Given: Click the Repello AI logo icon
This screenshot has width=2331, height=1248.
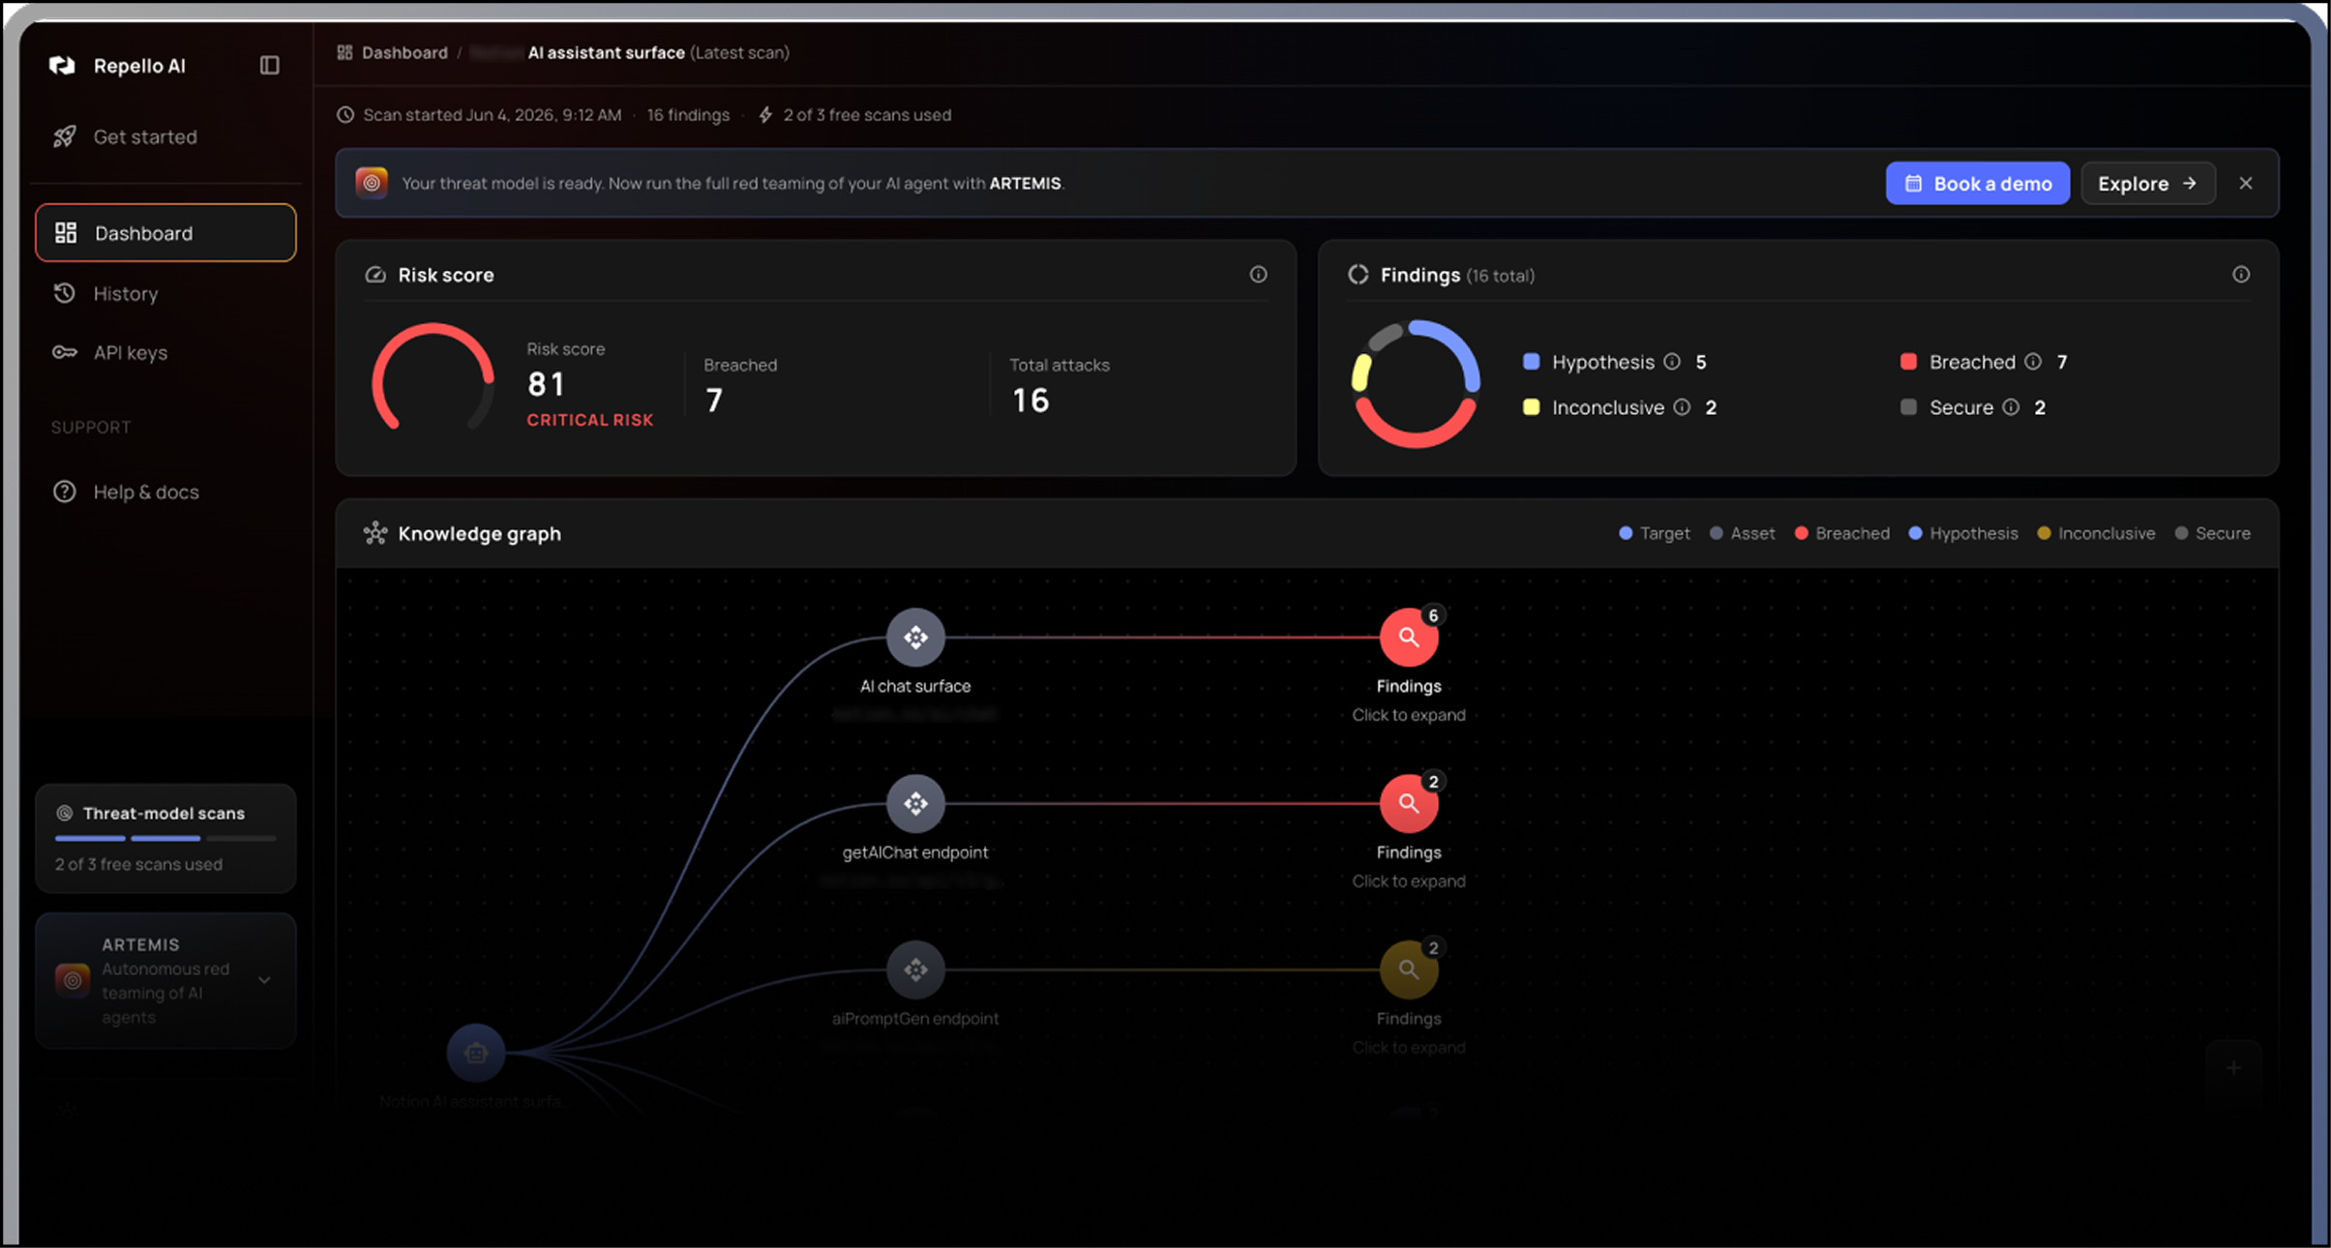Looking at the screenshot, I should coord(62,65).
